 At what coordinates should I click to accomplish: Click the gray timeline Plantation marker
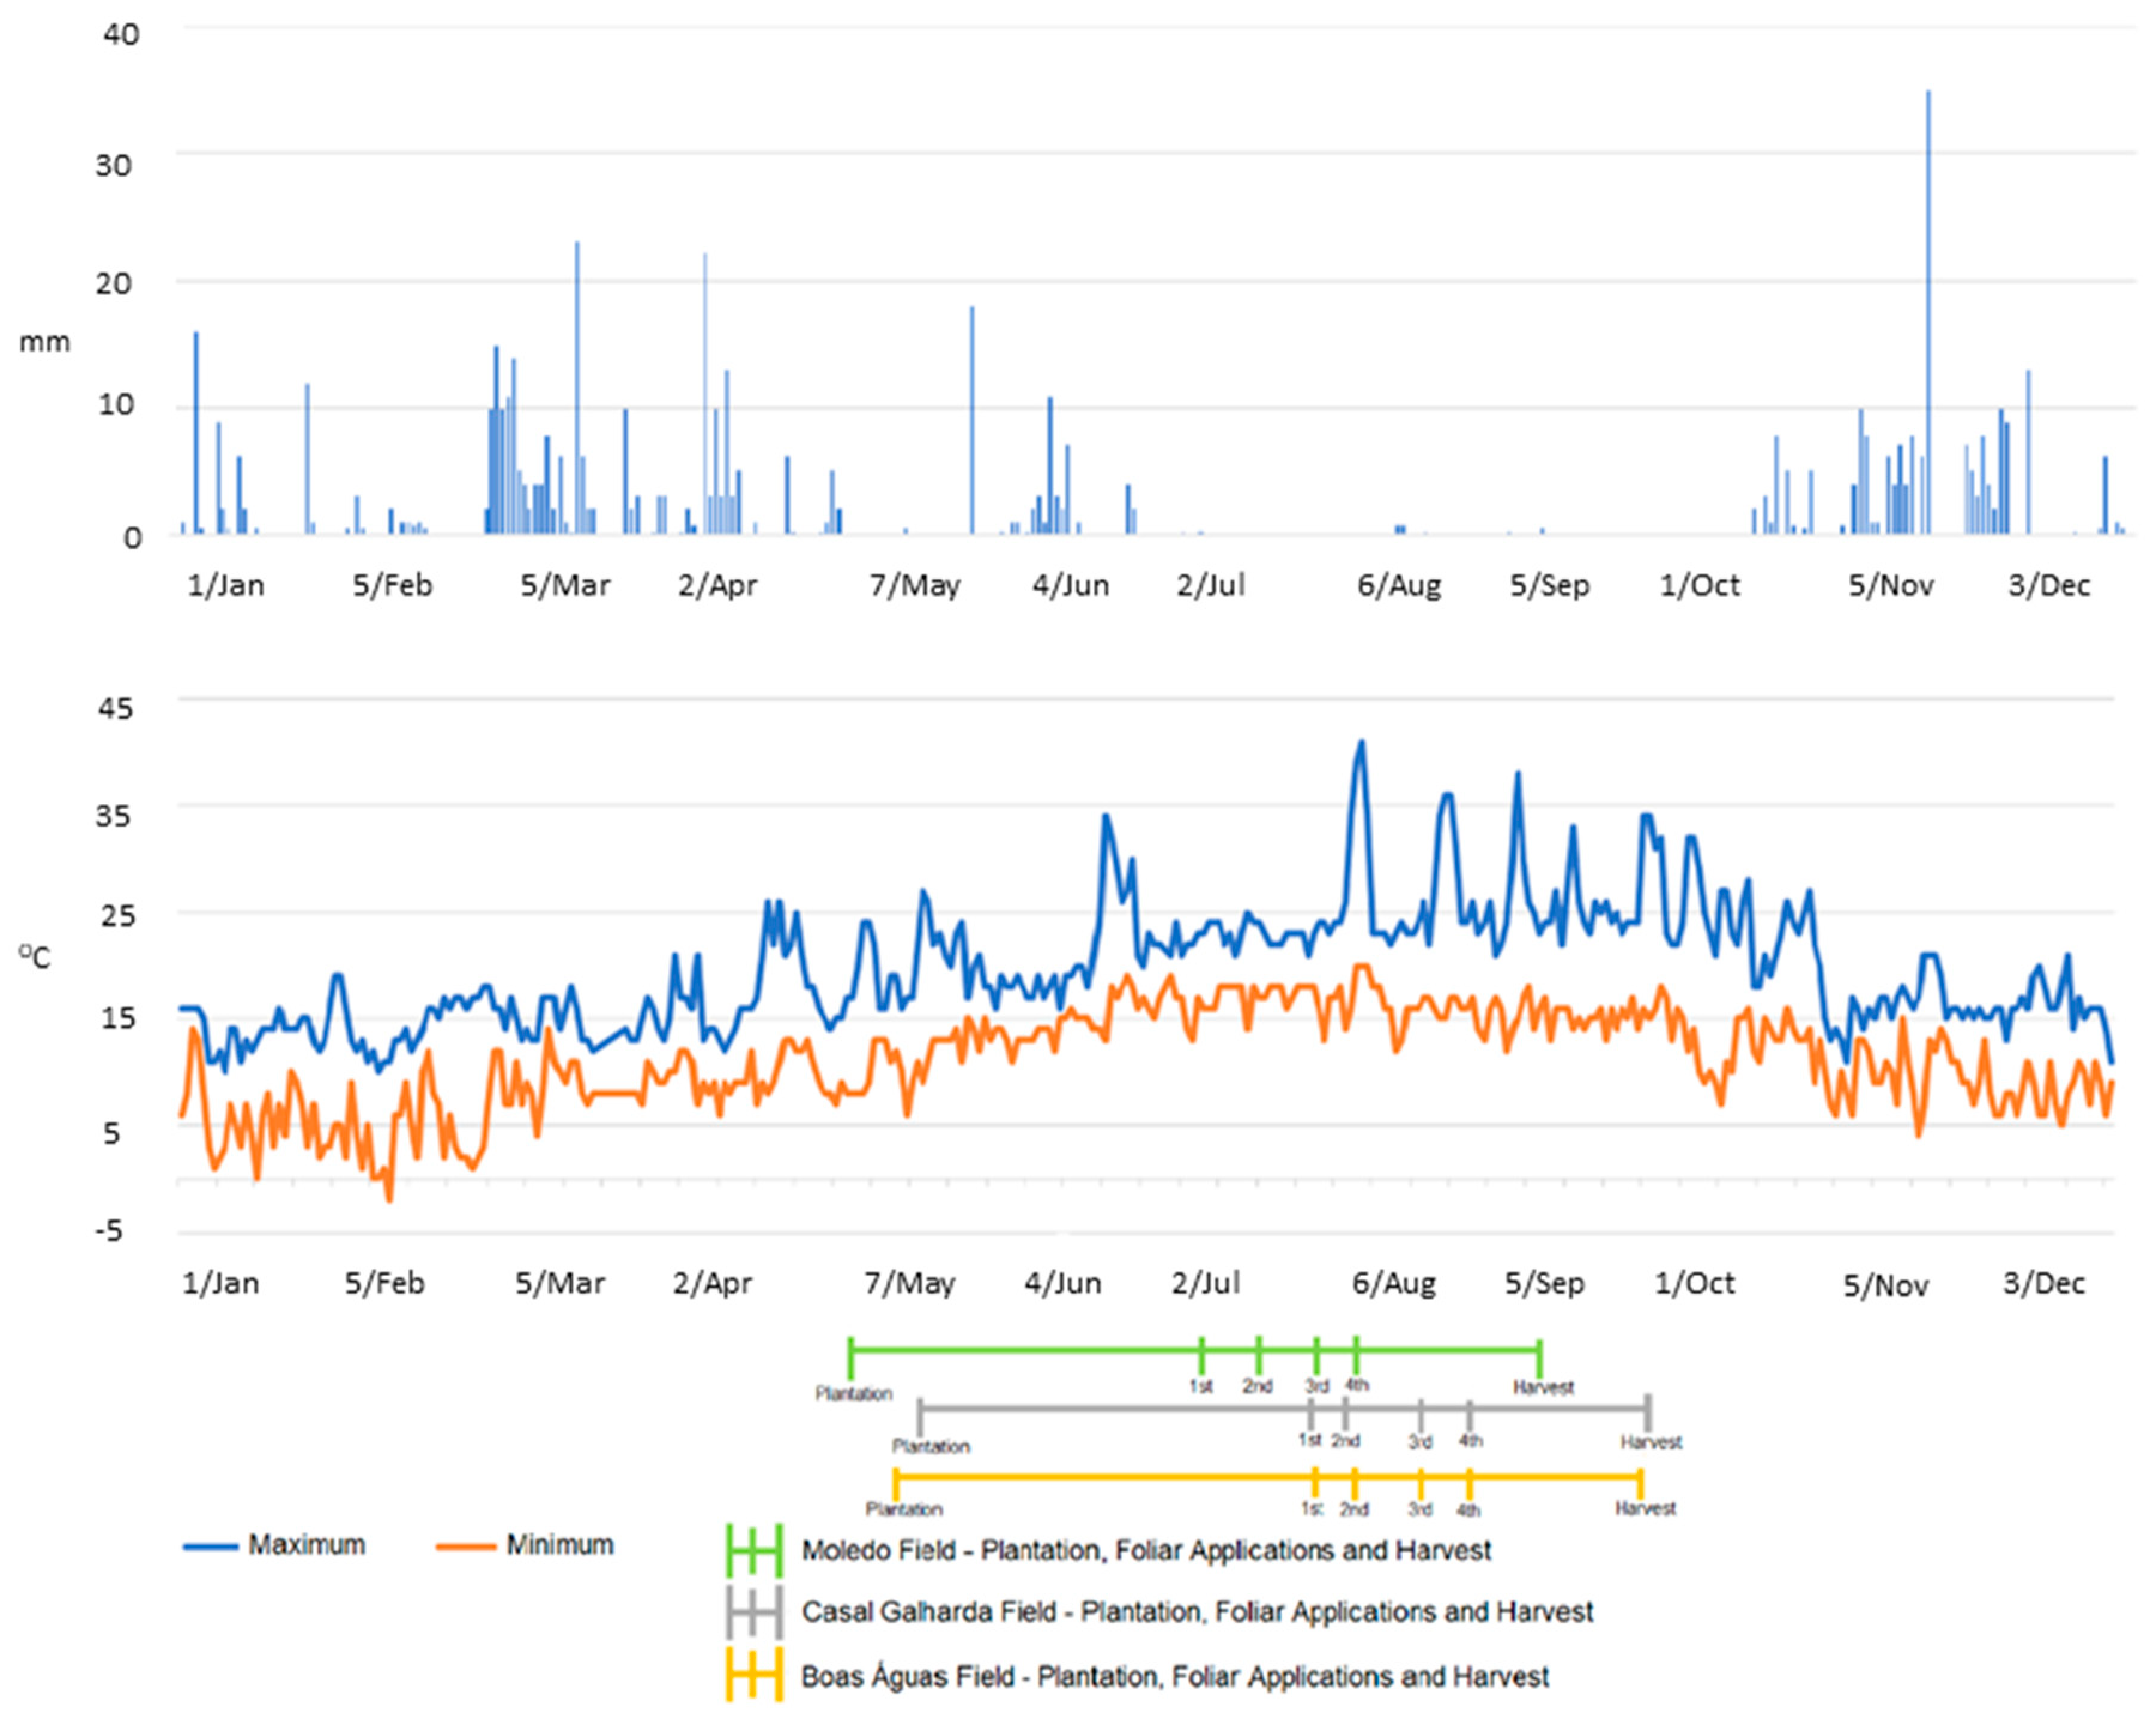(920, 1417)
